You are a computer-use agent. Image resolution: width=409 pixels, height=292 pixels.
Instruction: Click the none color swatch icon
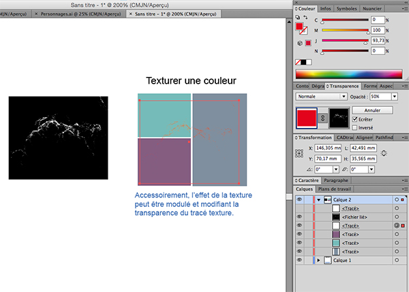[x=298, y=62]
